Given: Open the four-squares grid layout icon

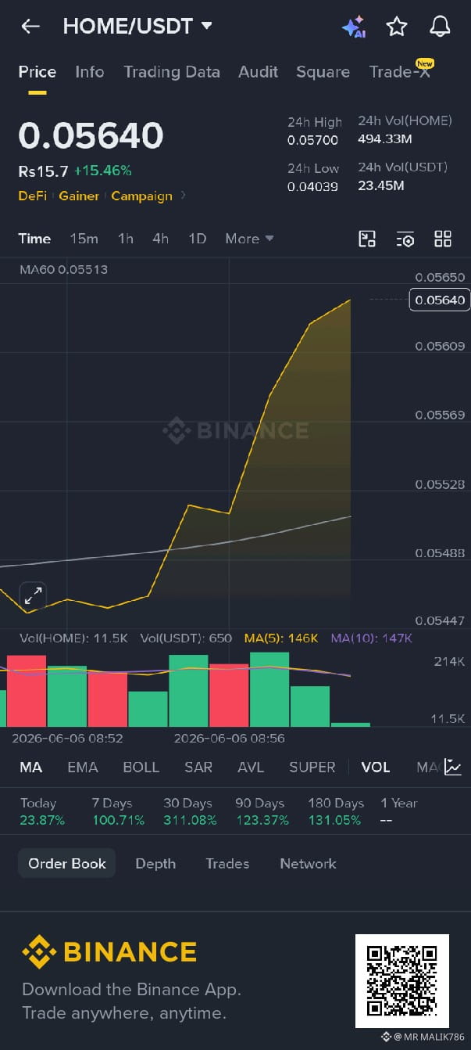Looking at the screenshot, I should pyautogui.click(x=443, y=239).
